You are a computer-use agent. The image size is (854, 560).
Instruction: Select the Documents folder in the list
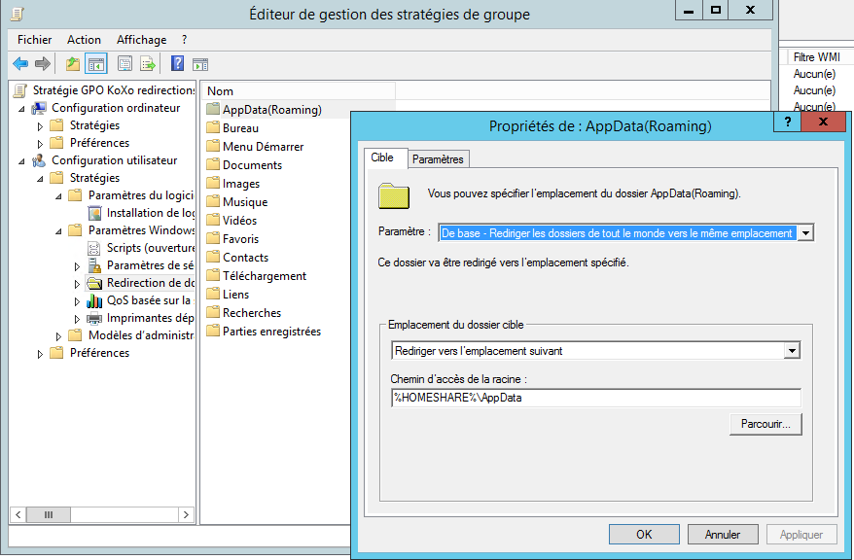(252, 165)
